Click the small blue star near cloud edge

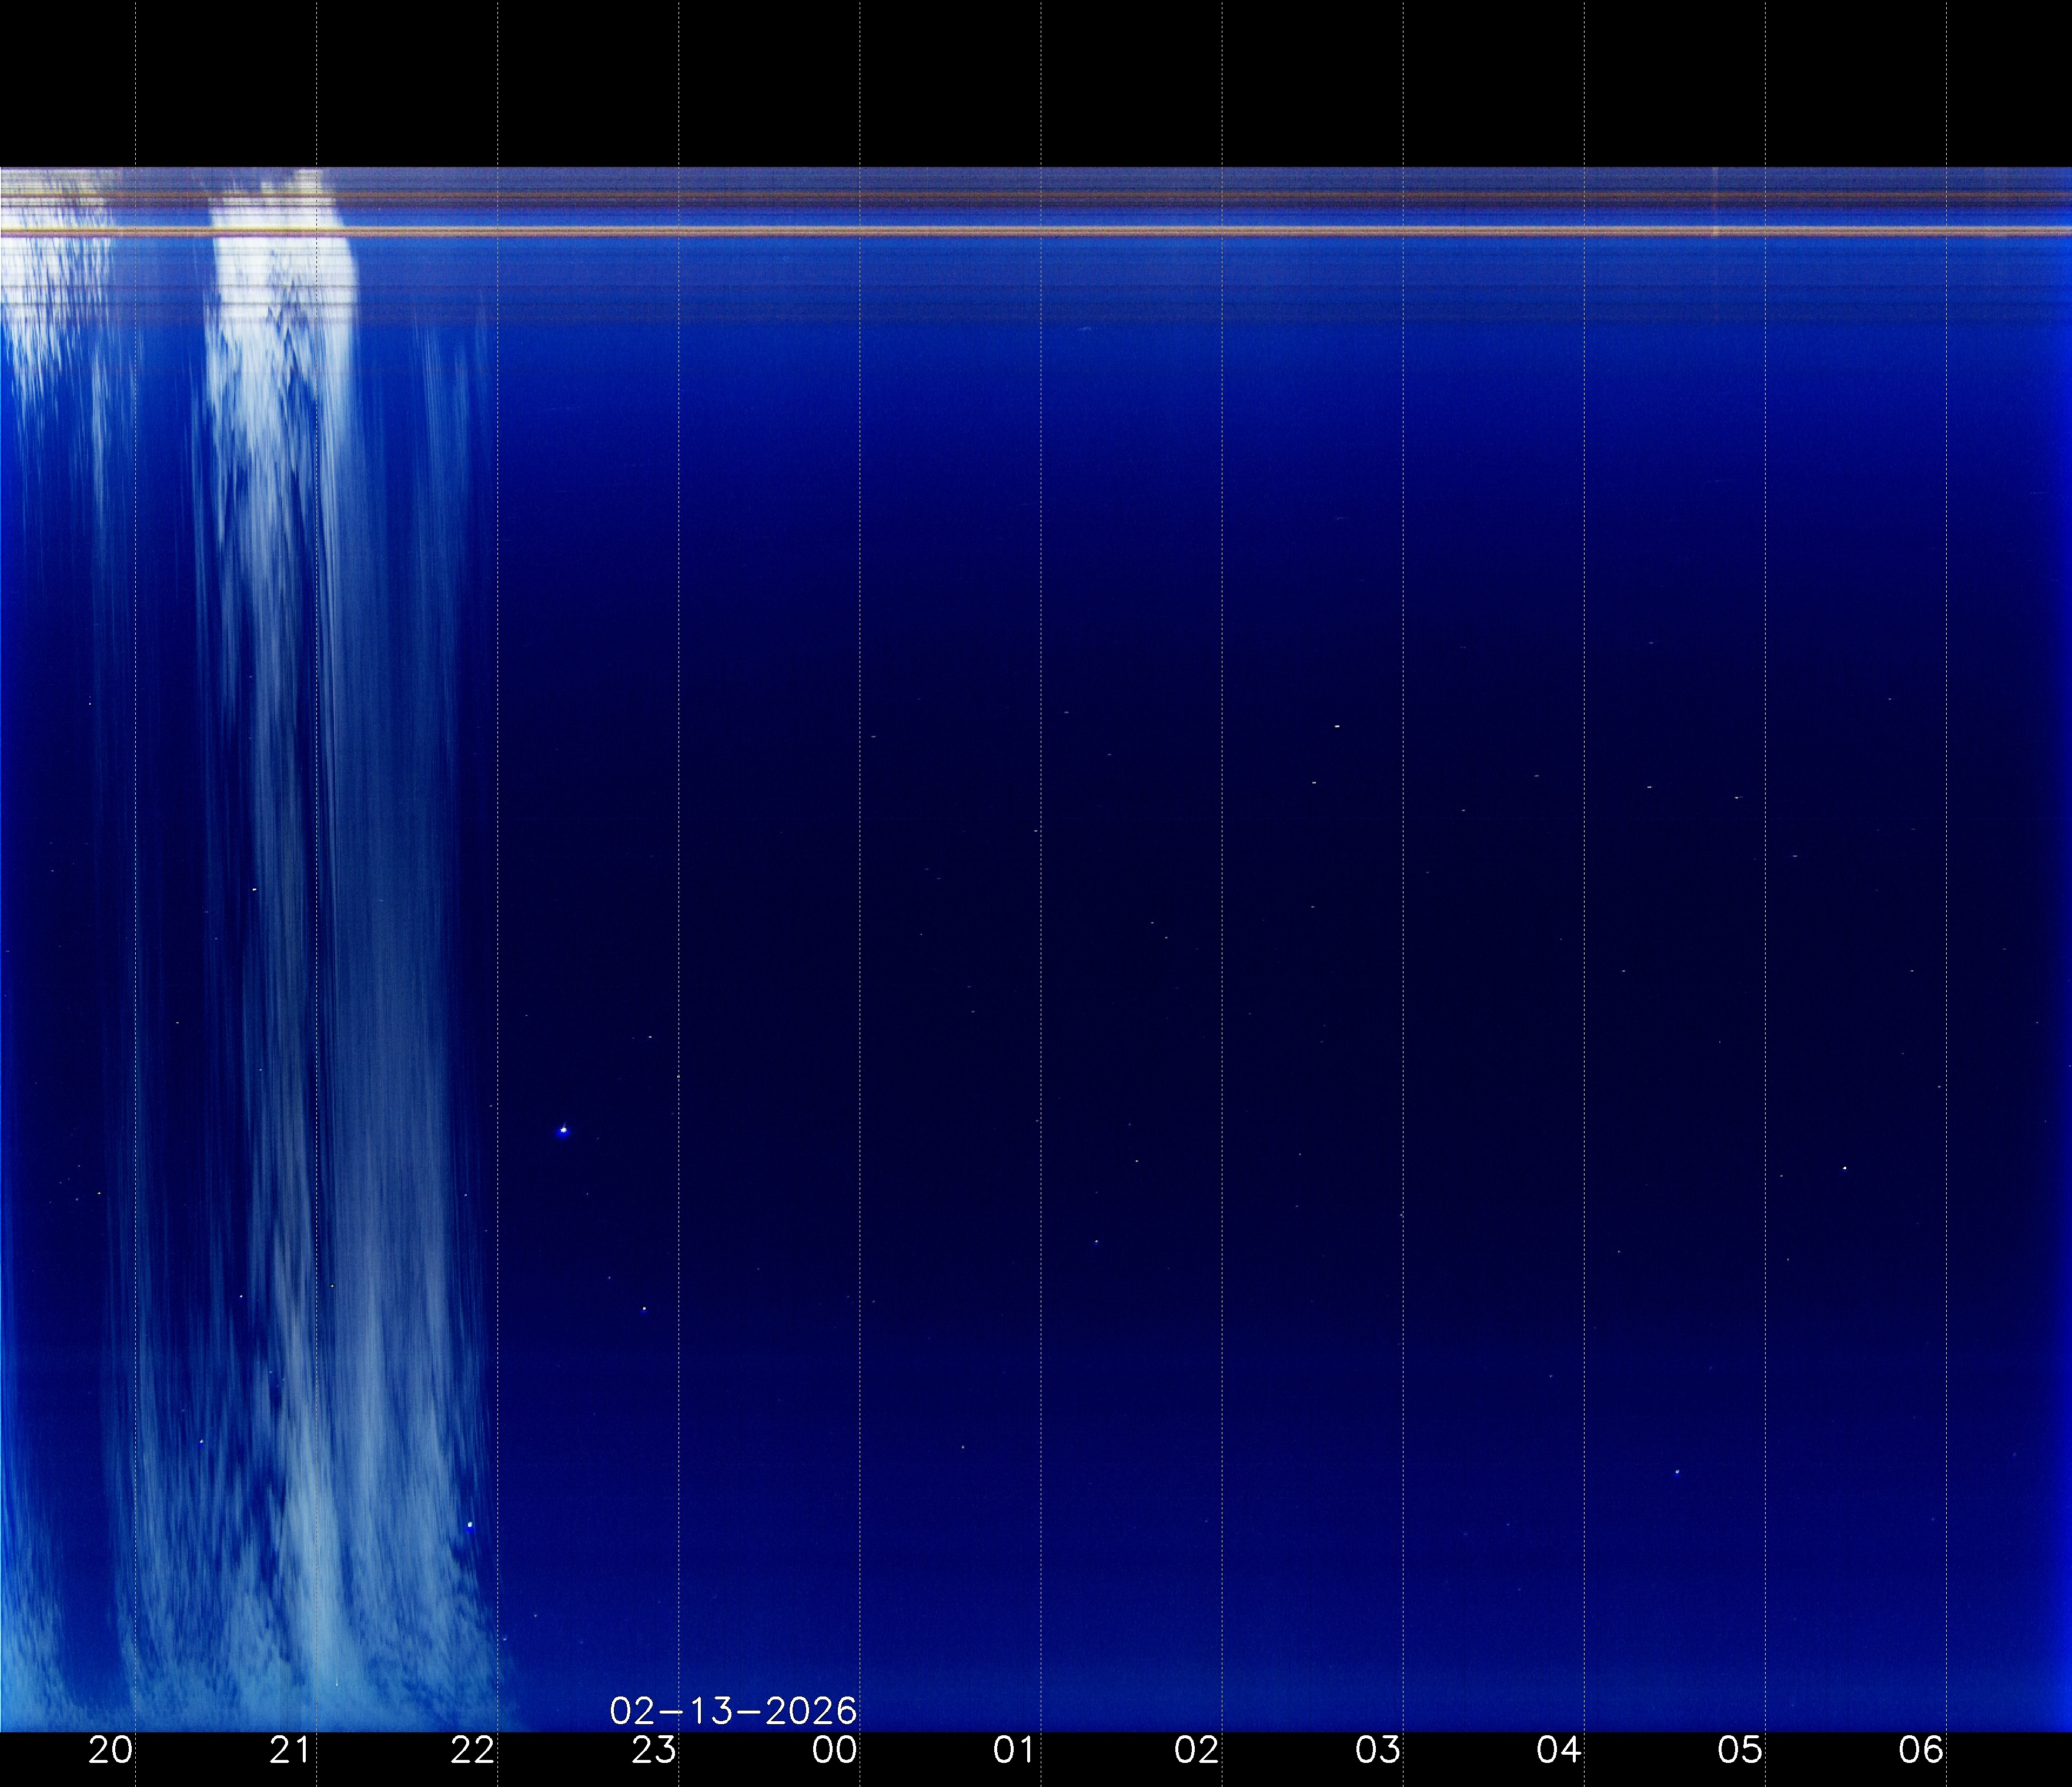point(470,1525)
